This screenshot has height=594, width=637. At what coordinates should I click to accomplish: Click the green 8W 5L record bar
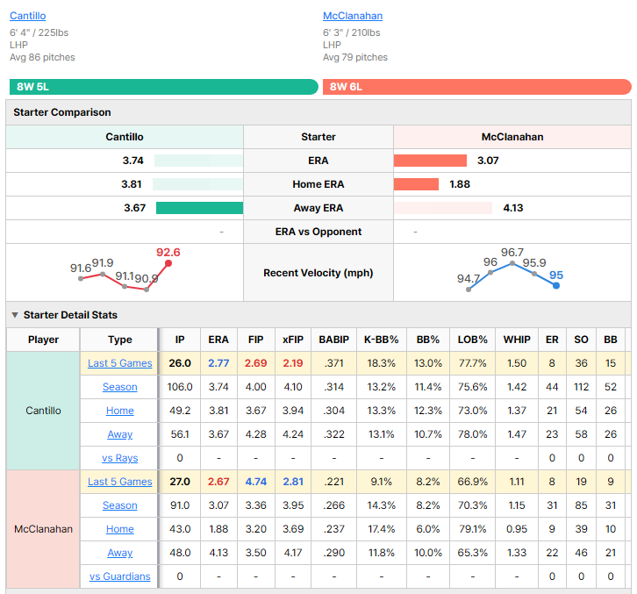click(164, 87)
